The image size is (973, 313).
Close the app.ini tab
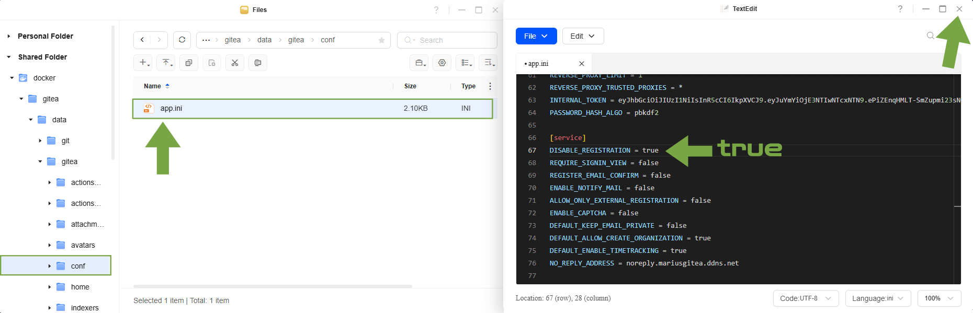(x=582, y=64)
